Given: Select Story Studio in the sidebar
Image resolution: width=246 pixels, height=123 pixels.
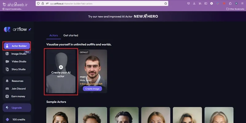Looking at the screenshot, I should (x=17, y=69).
